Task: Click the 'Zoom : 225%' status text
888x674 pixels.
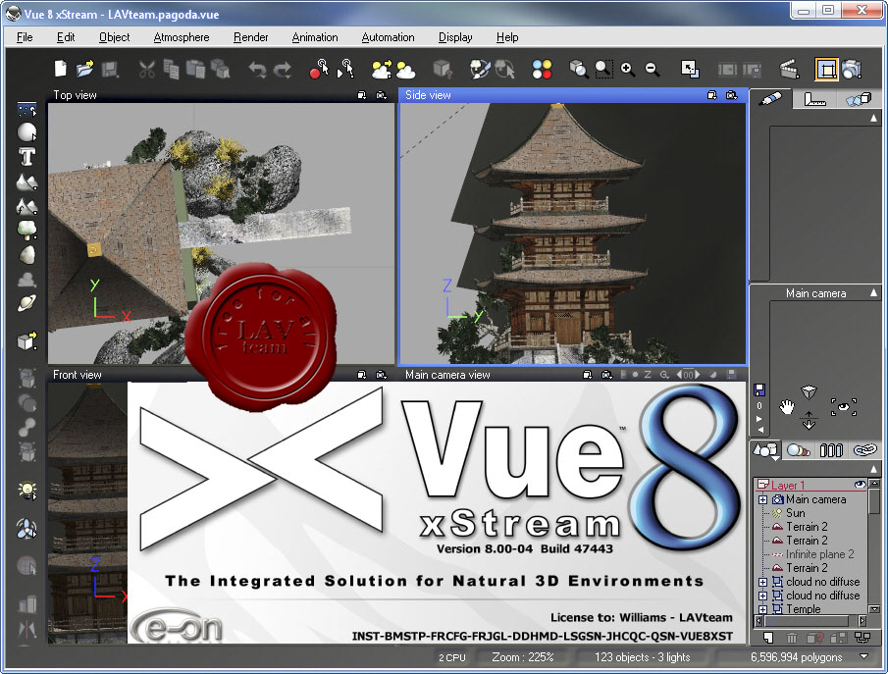Action: 522,657
